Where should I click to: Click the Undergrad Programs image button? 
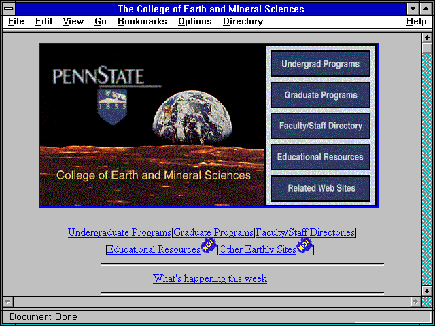click(x=320, y=64)
